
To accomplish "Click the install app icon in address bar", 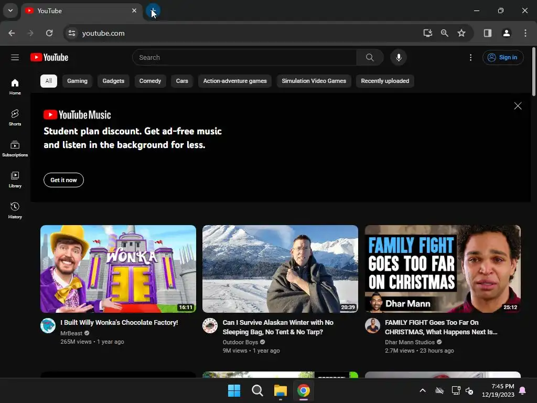I will pyautogui.click(x=427, y=33).
